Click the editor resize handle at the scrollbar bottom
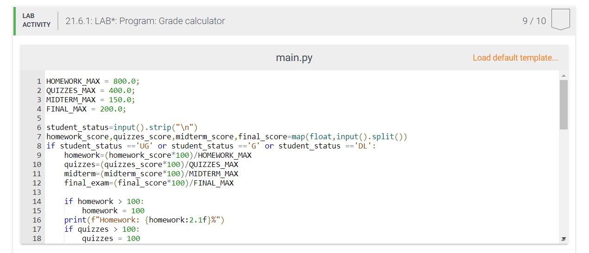 pos(564,239)
